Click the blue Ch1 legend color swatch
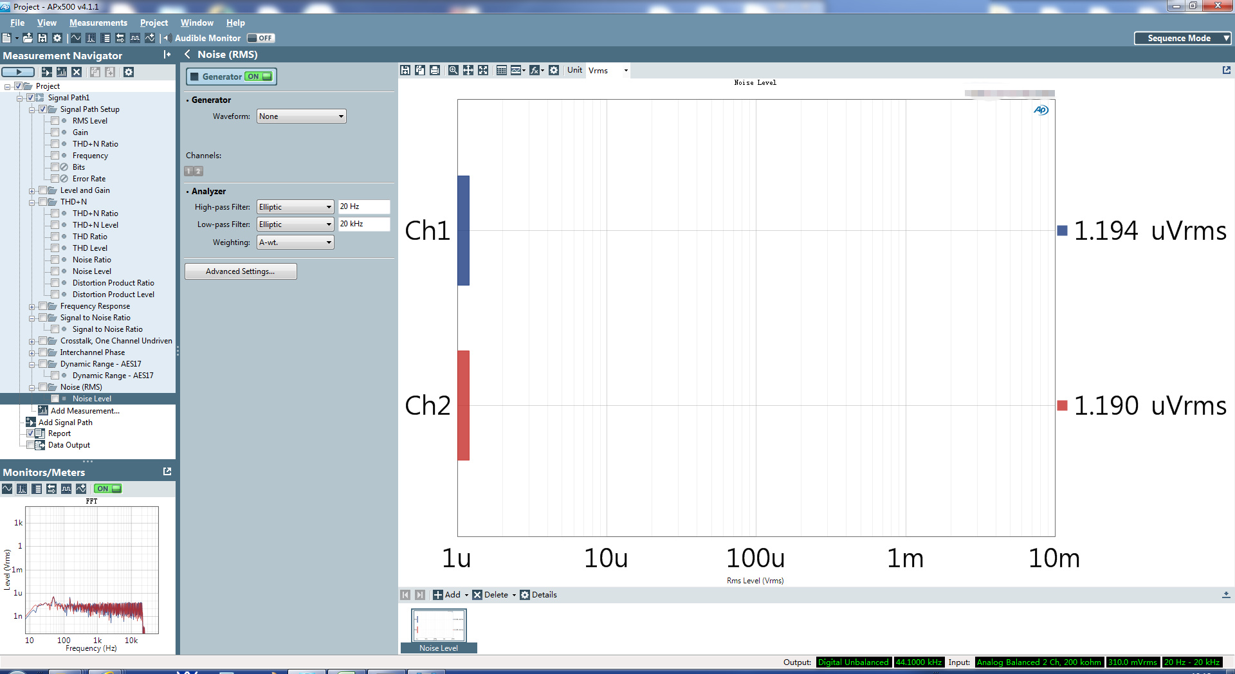The image size is (1235, 674). tap(1063, 231)
